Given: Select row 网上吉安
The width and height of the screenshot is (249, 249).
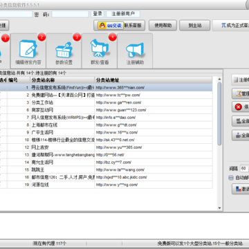Looking at the screenshot, I should [106, 147].
